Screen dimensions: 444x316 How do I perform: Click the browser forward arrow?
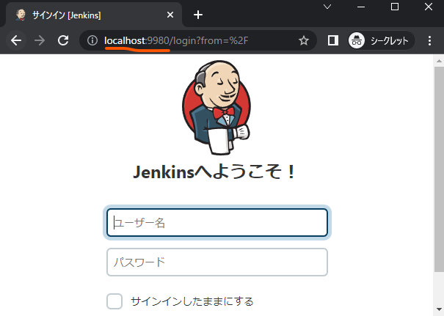tap(40, 40)
